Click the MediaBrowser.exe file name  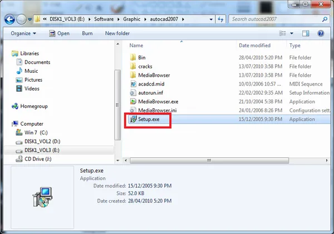coord(158,102)
